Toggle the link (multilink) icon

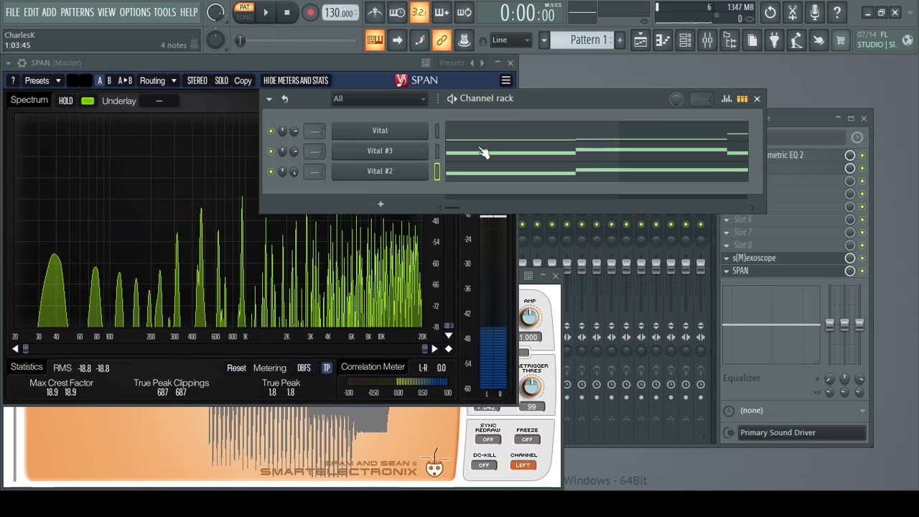tap(442, 40)
